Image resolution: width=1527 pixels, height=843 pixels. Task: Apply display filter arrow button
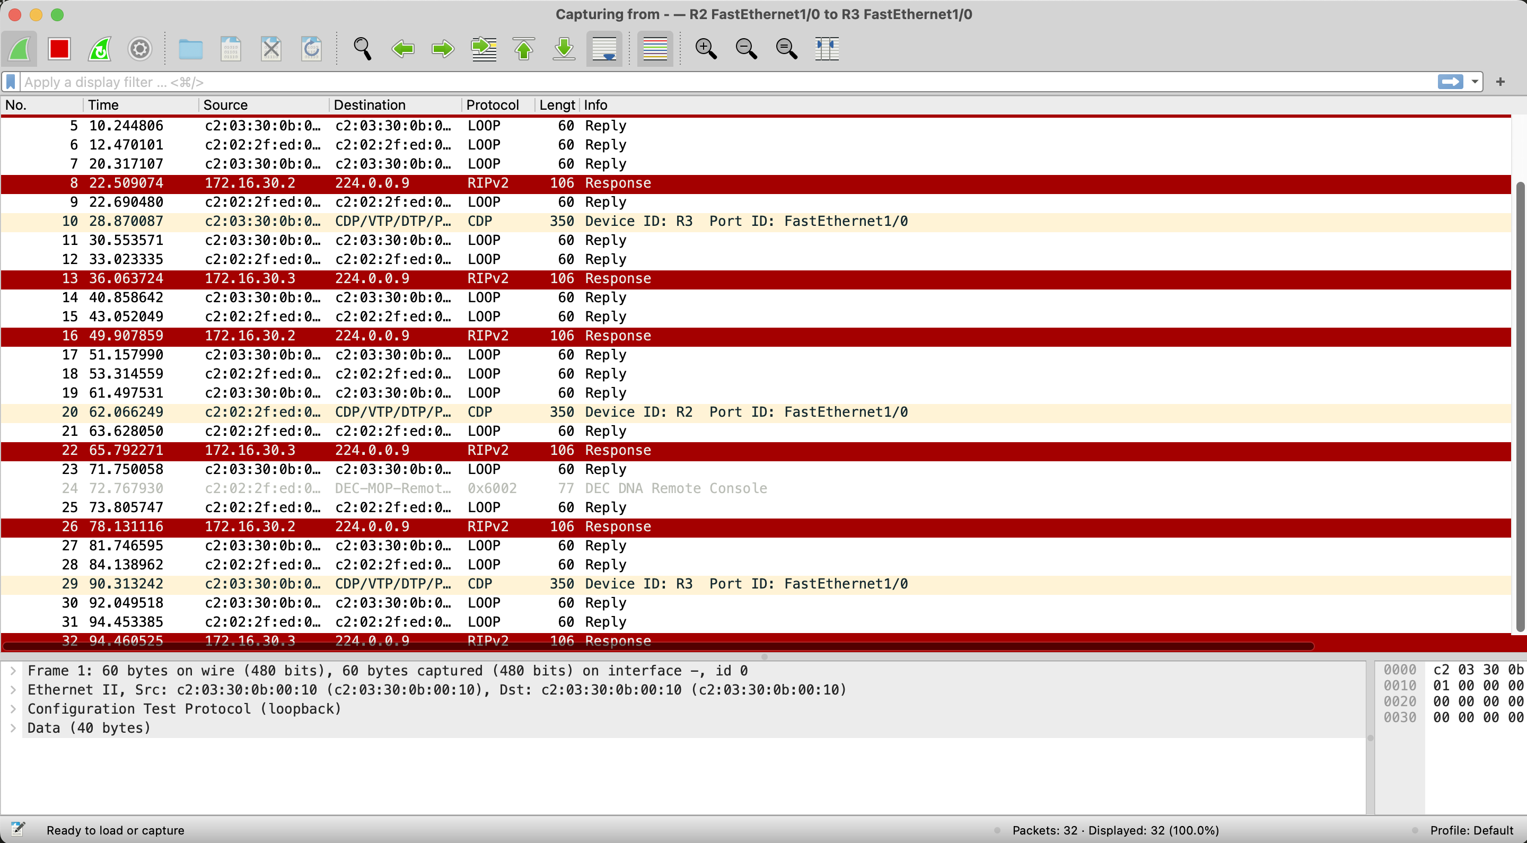click(x=1450, y=82)
